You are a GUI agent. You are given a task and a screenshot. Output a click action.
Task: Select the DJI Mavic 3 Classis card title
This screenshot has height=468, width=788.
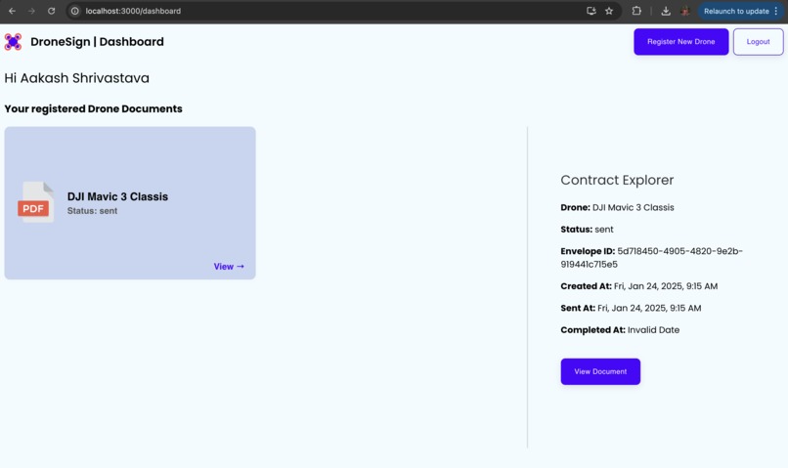pyautogui.click(x=117, y=196)
